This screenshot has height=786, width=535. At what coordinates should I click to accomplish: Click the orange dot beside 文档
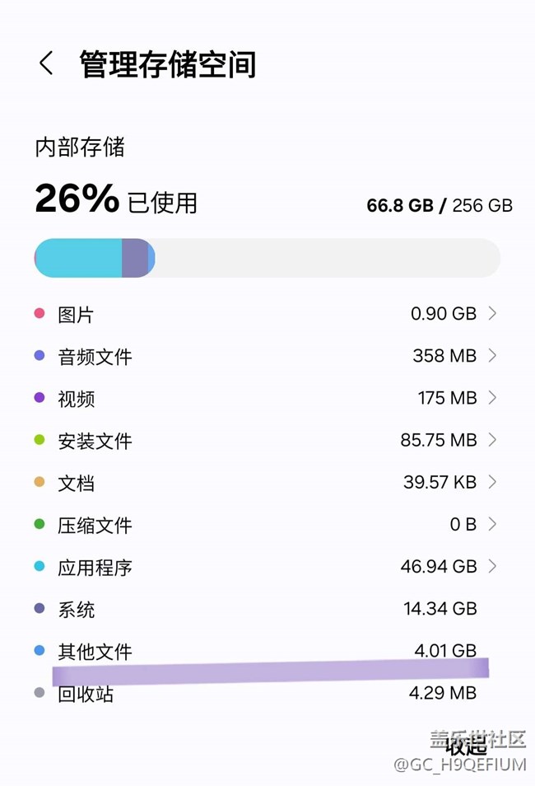click(x=39, y=482)
